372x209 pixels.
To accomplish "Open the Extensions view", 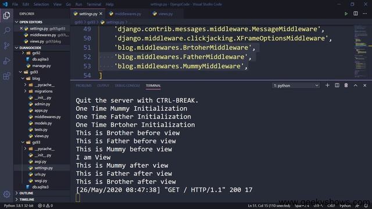I will pos(6,76).
